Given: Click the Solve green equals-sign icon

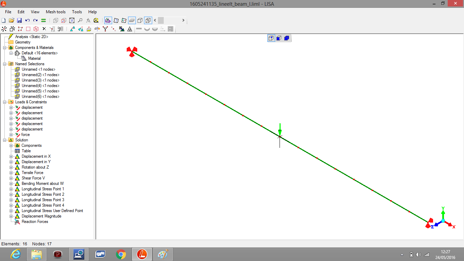Looking at the screenshot, I should tap(43, 20).
